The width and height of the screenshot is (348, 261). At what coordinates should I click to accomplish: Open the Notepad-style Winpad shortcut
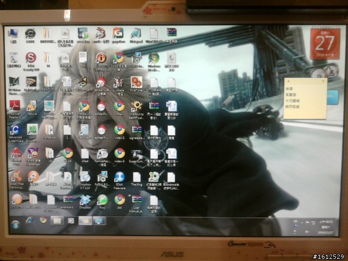136,35
